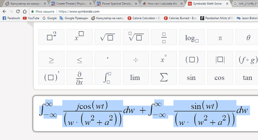Screen dimensions: 258x140
Task: Insert the square power symbol
Action: click(x=52, y=37)
